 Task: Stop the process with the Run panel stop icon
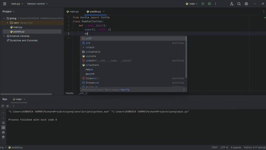coord(7,106)
